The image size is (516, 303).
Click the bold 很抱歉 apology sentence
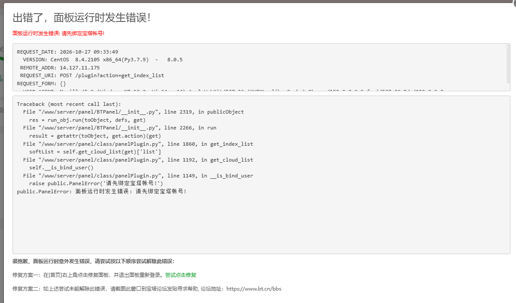point(94,261)
